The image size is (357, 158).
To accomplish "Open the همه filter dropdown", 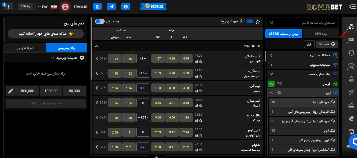I will pyautogui.click(x=327, y=44).
